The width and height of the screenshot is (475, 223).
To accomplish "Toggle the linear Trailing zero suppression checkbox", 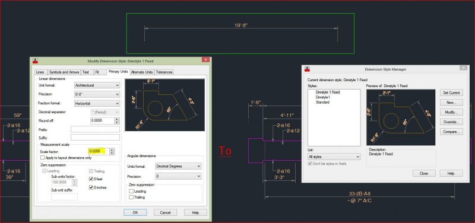I will click(91, 171).
